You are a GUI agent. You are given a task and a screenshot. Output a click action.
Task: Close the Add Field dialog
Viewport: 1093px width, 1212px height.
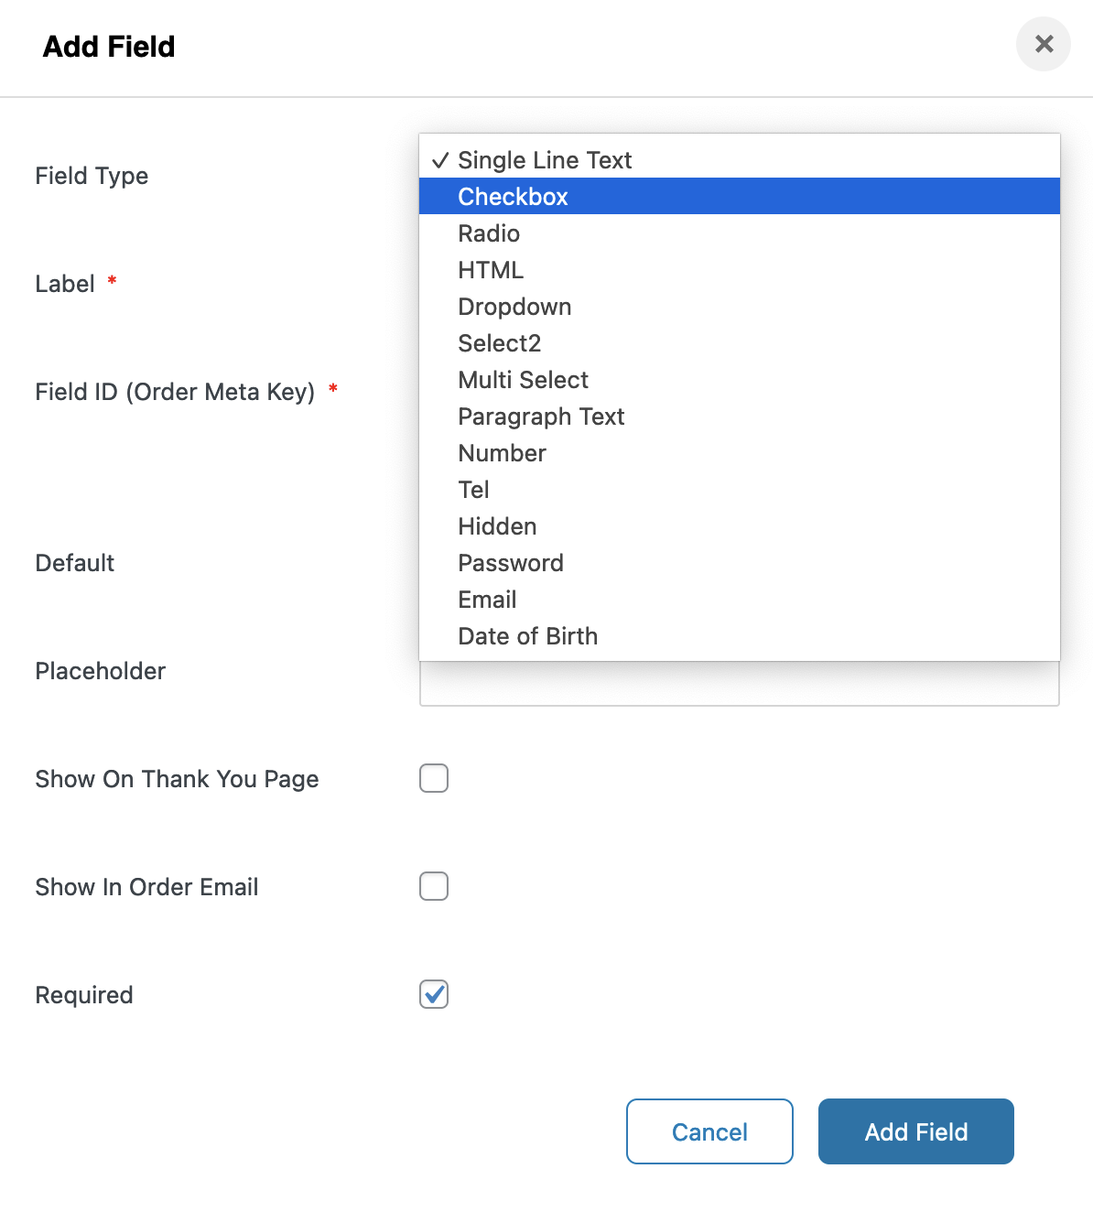coord(1044,44)
